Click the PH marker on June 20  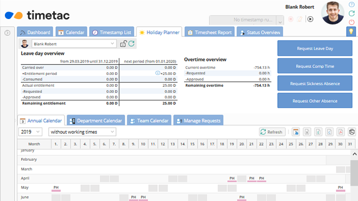tap(242, 198)
